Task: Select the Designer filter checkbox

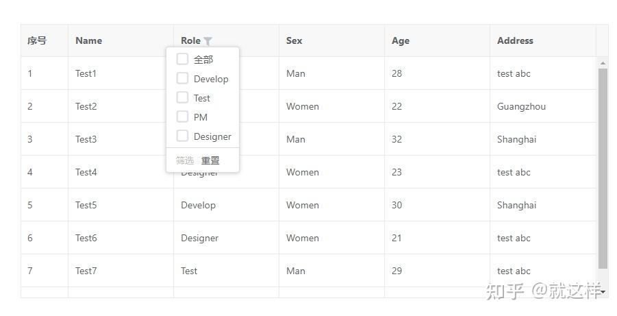Action: 183,136
